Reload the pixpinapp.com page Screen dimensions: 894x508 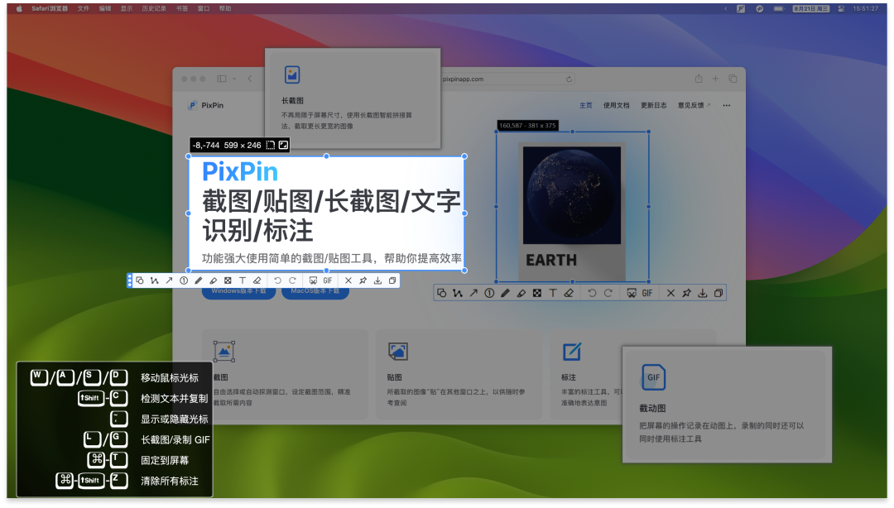(x=569, y=79)
